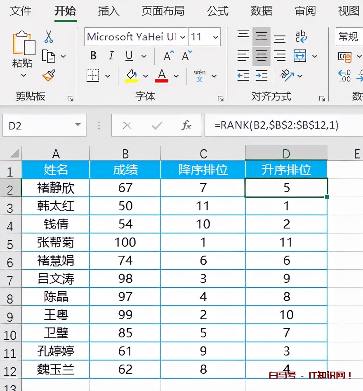Open the 数据 ribbon tab
This screenshot has height=391, width=363.
click(261, 12)
